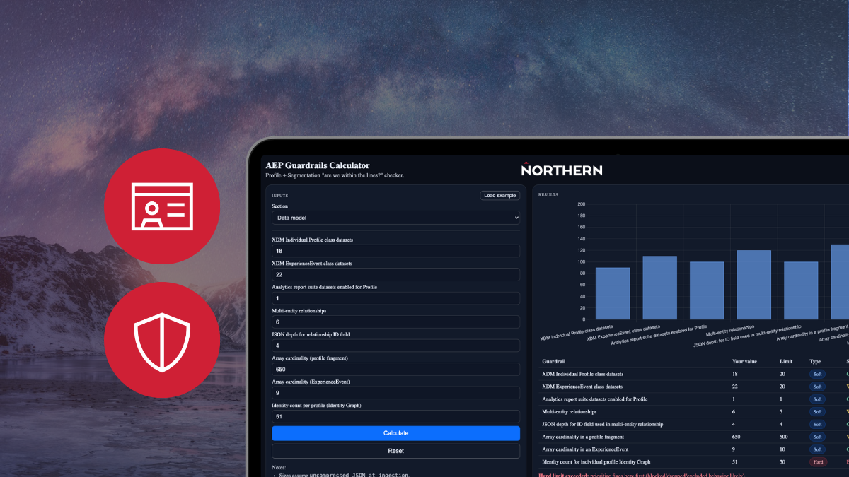
Task: Click the Your value column header
Action: [x=744, y=361]
